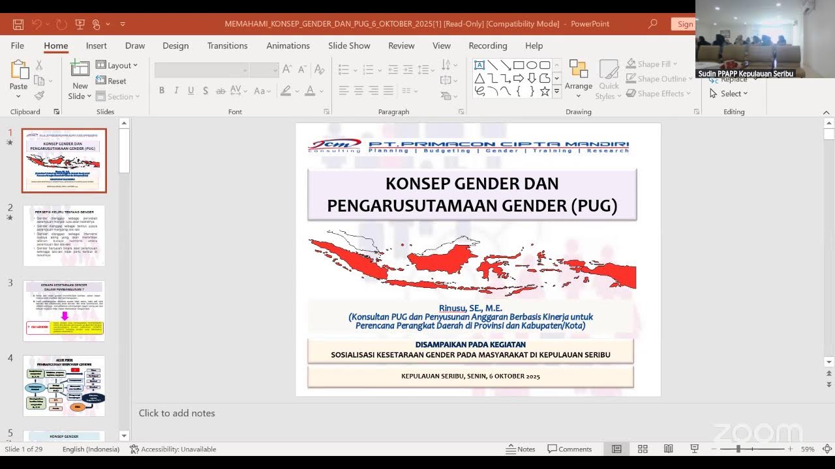Toggle Bold formatting

162,91
